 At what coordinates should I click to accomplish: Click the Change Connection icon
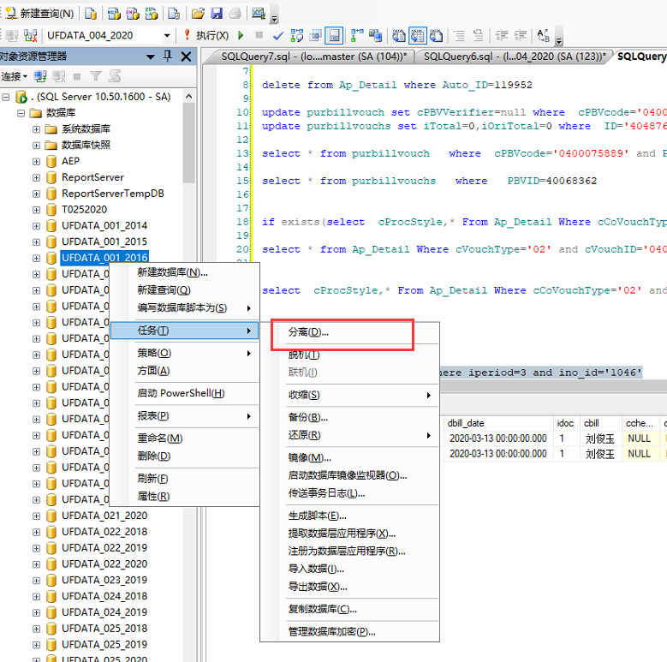30,36
